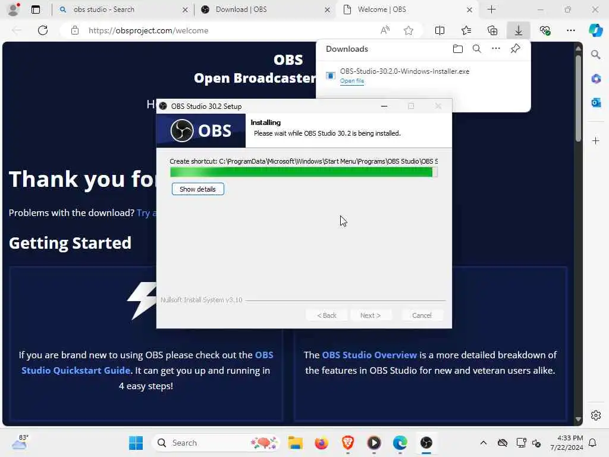Open the media player taskbar icon
Viewport: 609px width, 457px height.
374,443
